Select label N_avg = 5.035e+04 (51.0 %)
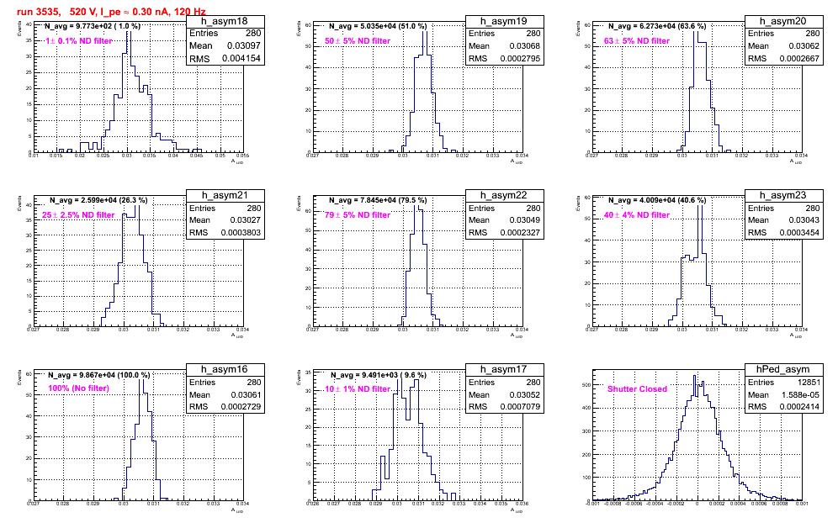838x523 pixels. (378, 25)
